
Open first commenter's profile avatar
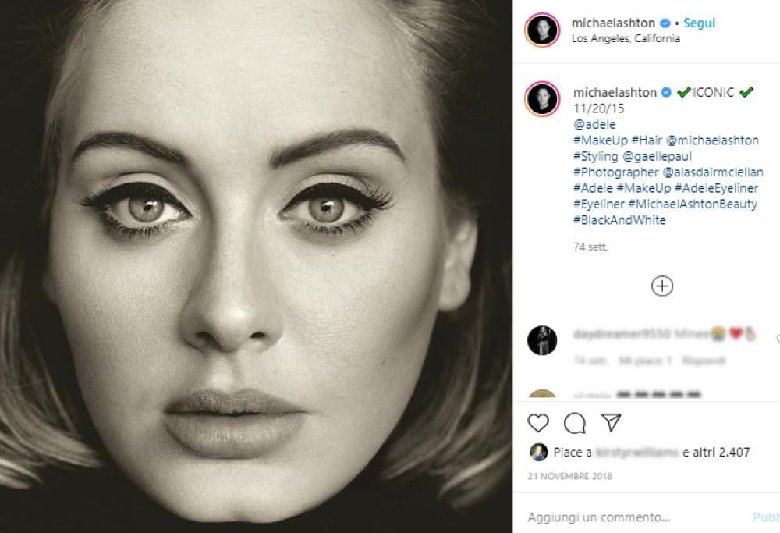click(542, 341)
